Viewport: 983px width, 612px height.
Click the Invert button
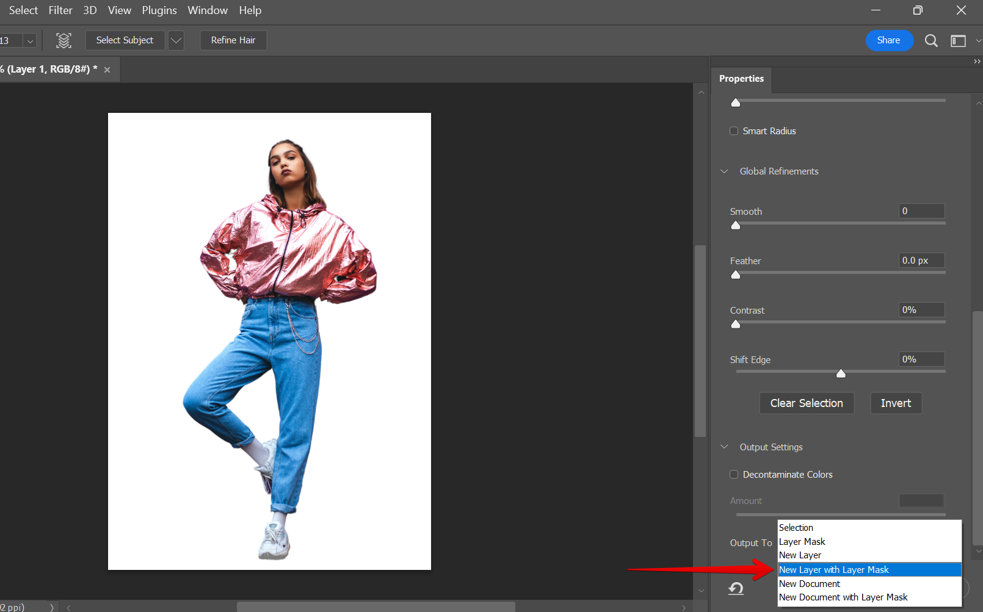coord(895,403)
